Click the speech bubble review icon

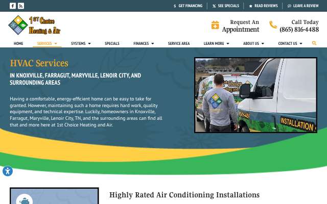click(x=289, y=6)
